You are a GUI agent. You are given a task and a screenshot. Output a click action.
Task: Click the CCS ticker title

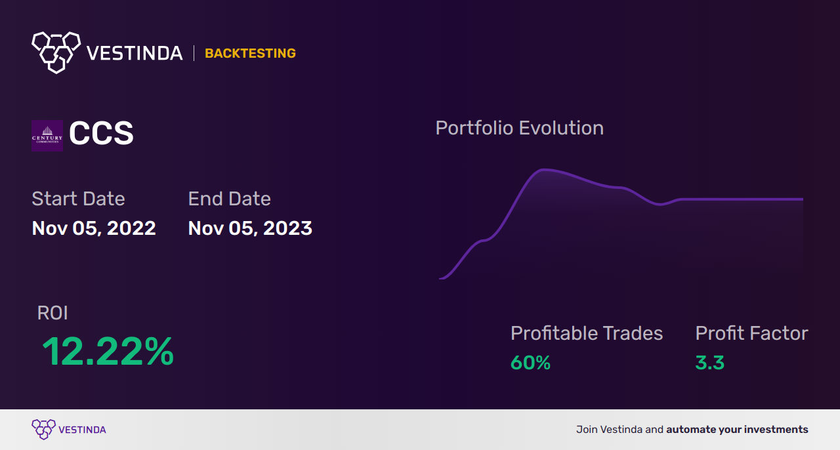click(x=101, y=134)
